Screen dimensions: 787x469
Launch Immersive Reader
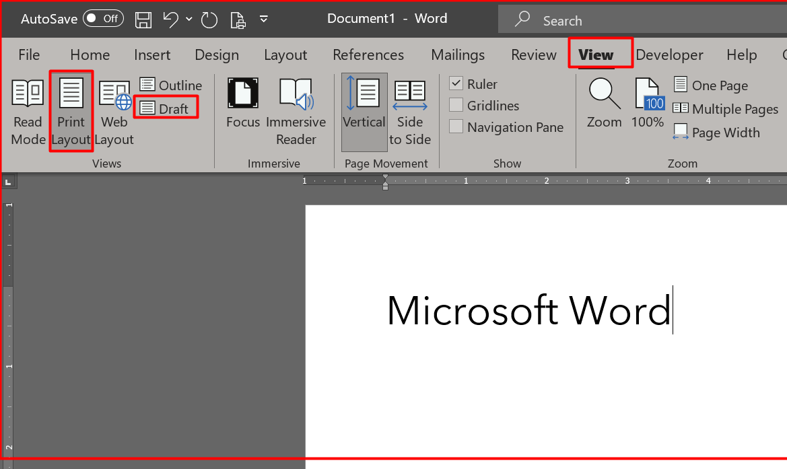pyautogui.click(x=296, y=111)
